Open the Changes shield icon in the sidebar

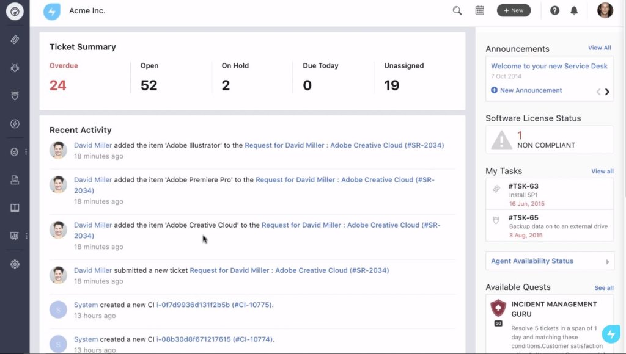[x=15, y=96]
